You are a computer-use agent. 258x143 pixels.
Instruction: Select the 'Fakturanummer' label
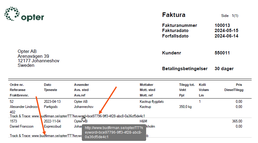pyautogui.click(x=179, y=25)
